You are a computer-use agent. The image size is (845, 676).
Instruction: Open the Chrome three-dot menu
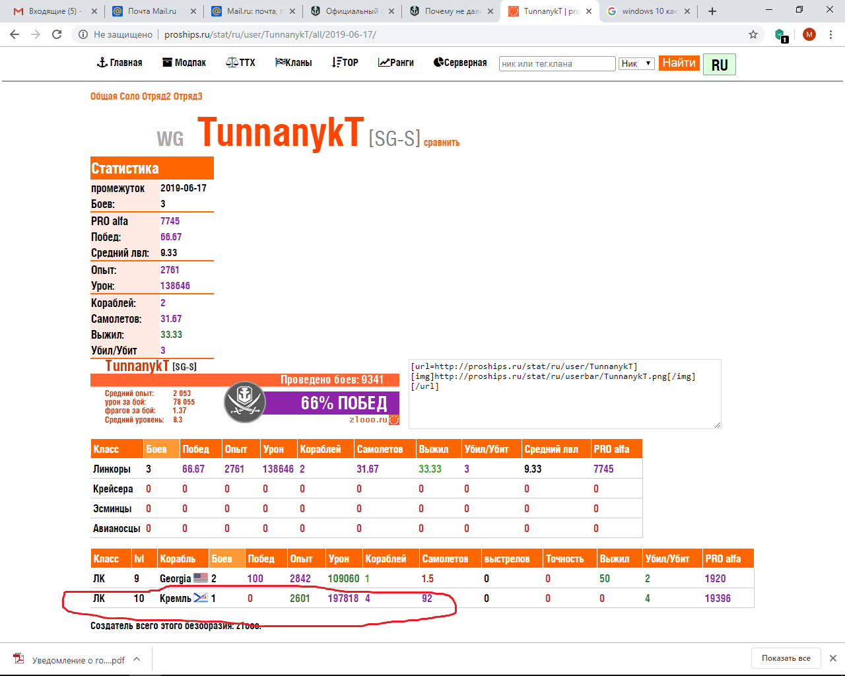(x=831, y=34)
